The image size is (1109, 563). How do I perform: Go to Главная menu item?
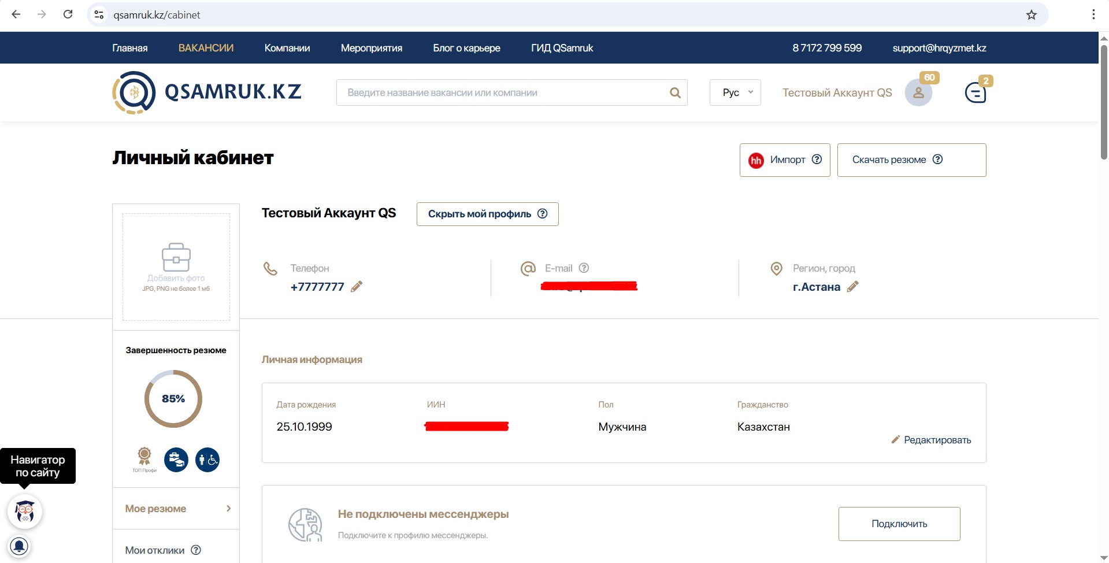pos(130,48)
